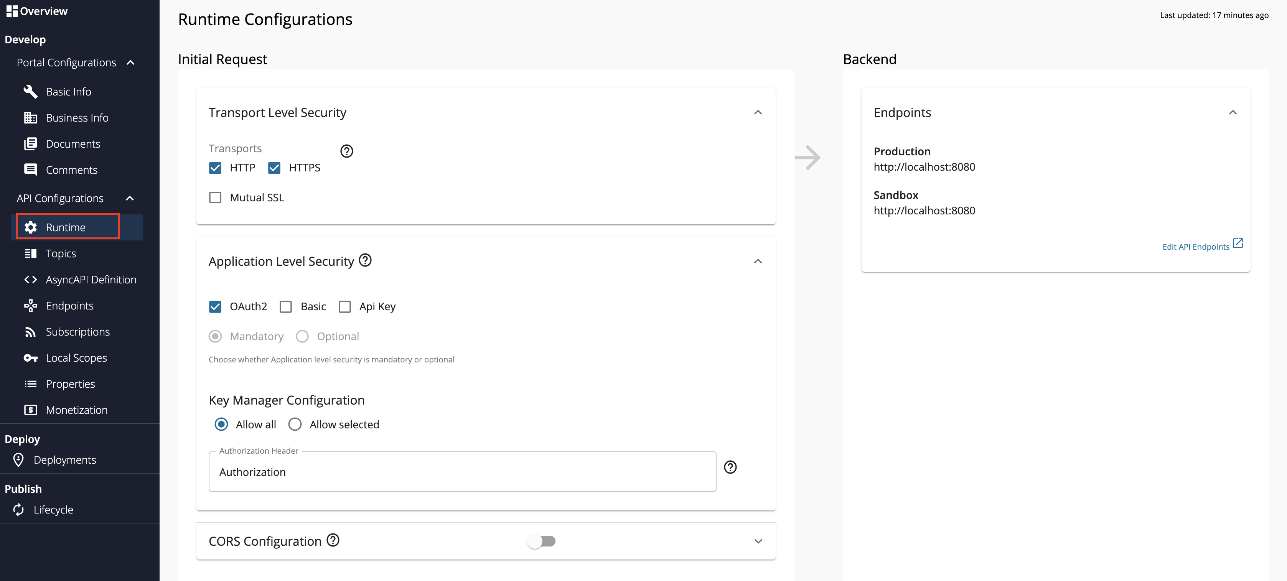
Task: Click the Edit API Endpoints link
Action: click(1196, 246)
